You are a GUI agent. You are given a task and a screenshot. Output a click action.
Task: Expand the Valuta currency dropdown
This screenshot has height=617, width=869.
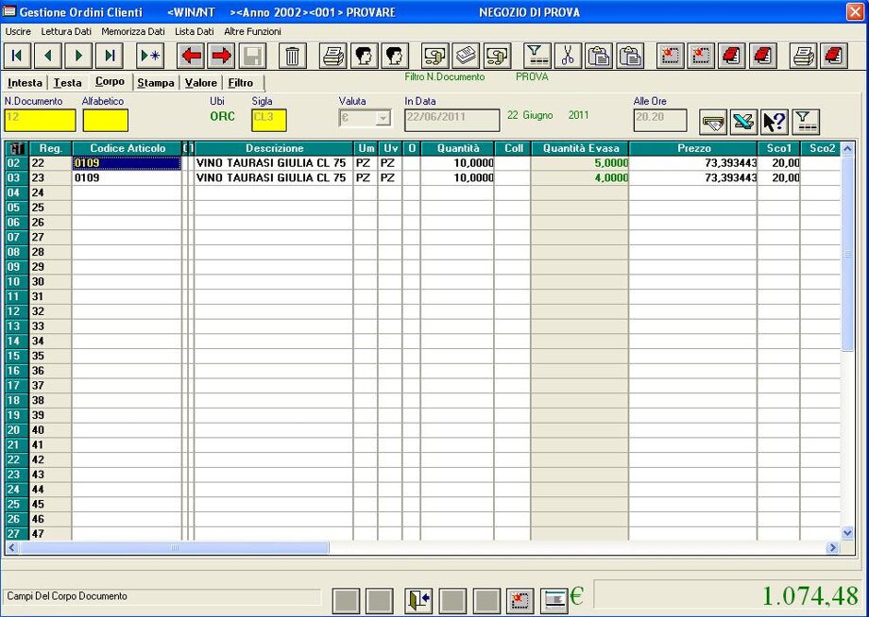pos(383,119)
